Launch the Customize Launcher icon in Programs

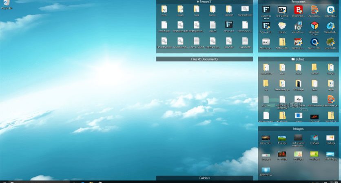pos(266,12)
